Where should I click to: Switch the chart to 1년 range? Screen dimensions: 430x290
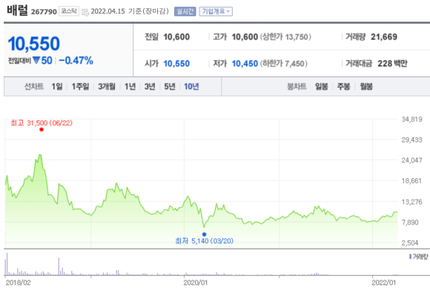tap(130, 87)
